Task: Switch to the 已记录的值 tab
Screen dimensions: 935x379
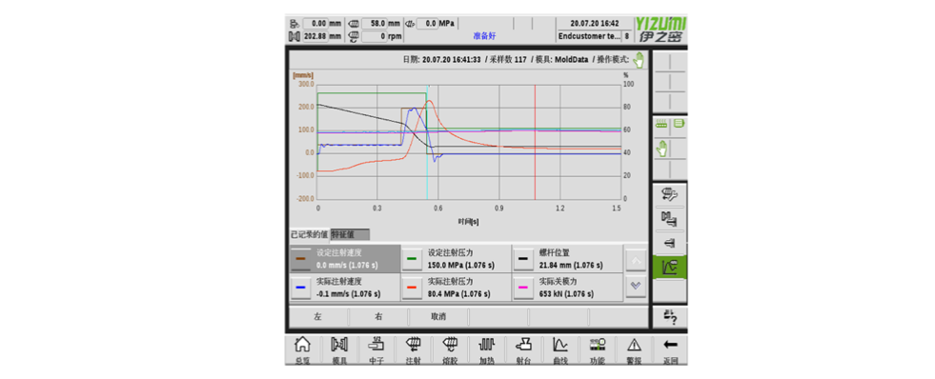Action: 309,234
